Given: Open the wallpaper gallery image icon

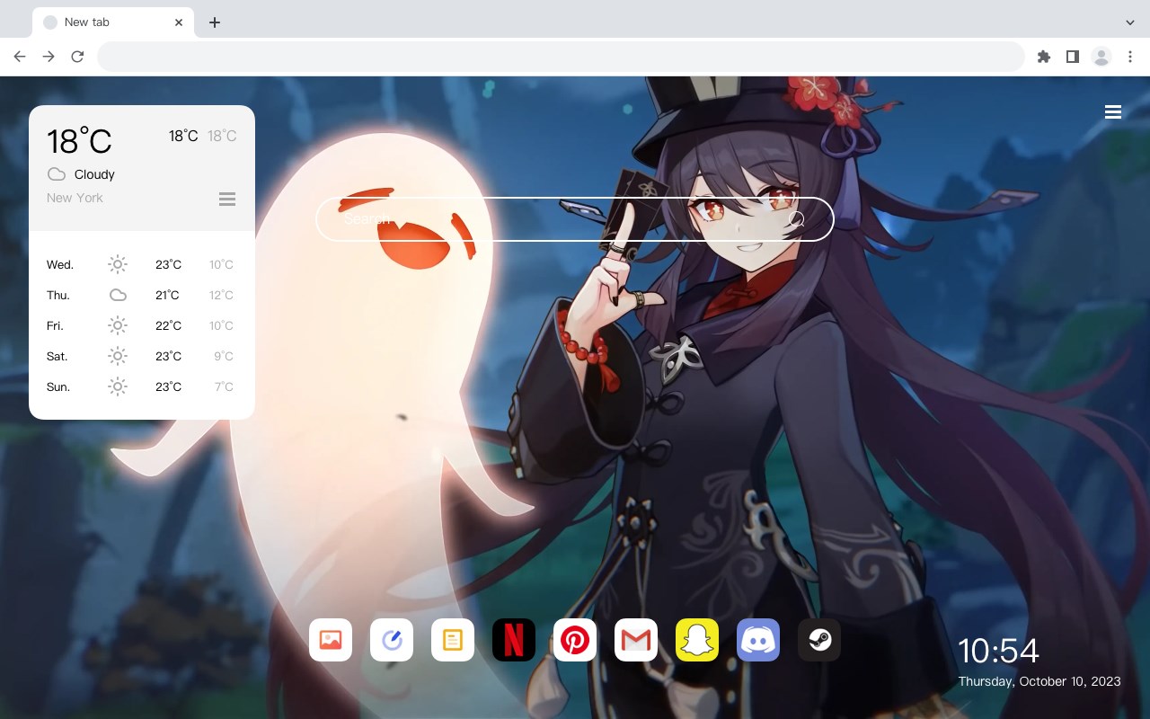Looking at the screenshot, I should pos(331,640).
